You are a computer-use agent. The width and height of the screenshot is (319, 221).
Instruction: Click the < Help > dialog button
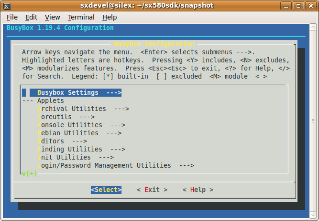tap(198, 190)
